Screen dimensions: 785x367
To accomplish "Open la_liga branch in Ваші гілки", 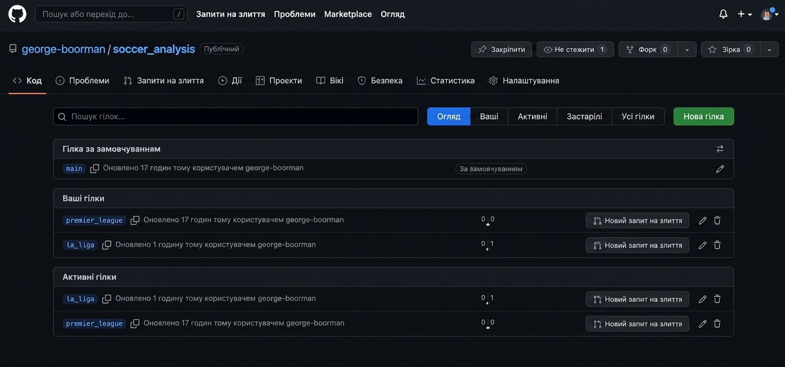I will 80,245.
